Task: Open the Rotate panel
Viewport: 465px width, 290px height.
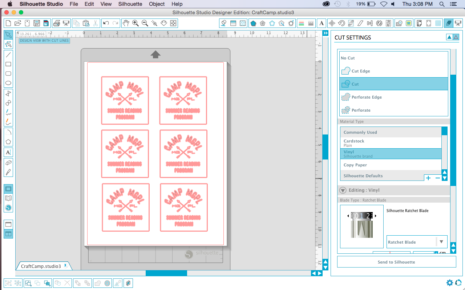Action: pos(341,23)
